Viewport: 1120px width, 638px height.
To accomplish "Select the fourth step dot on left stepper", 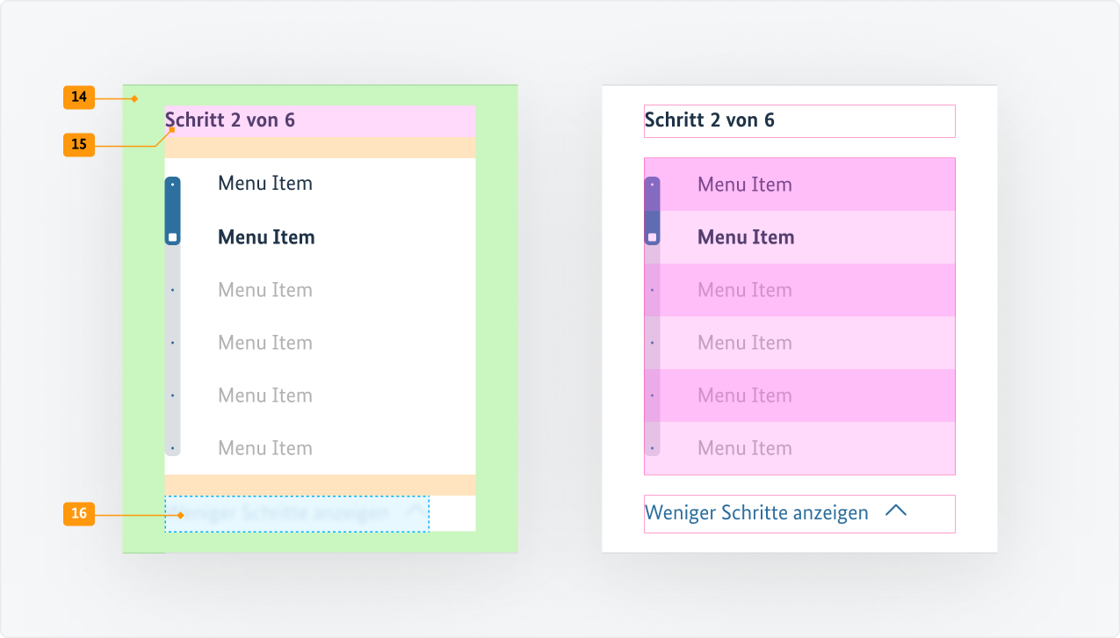I will click(x=173, y=342).
